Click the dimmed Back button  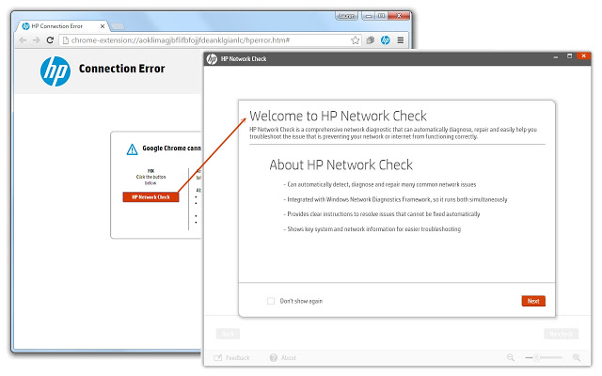(x=228, y=334)
